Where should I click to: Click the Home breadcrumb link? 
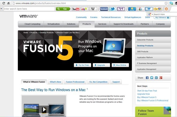[26, 33]
